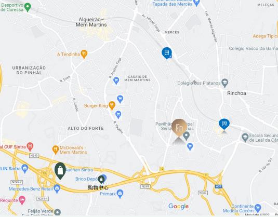This screenshot has height=217, width=278.
Task: Click the gold building property marker
Action: (x=179, y=128)
